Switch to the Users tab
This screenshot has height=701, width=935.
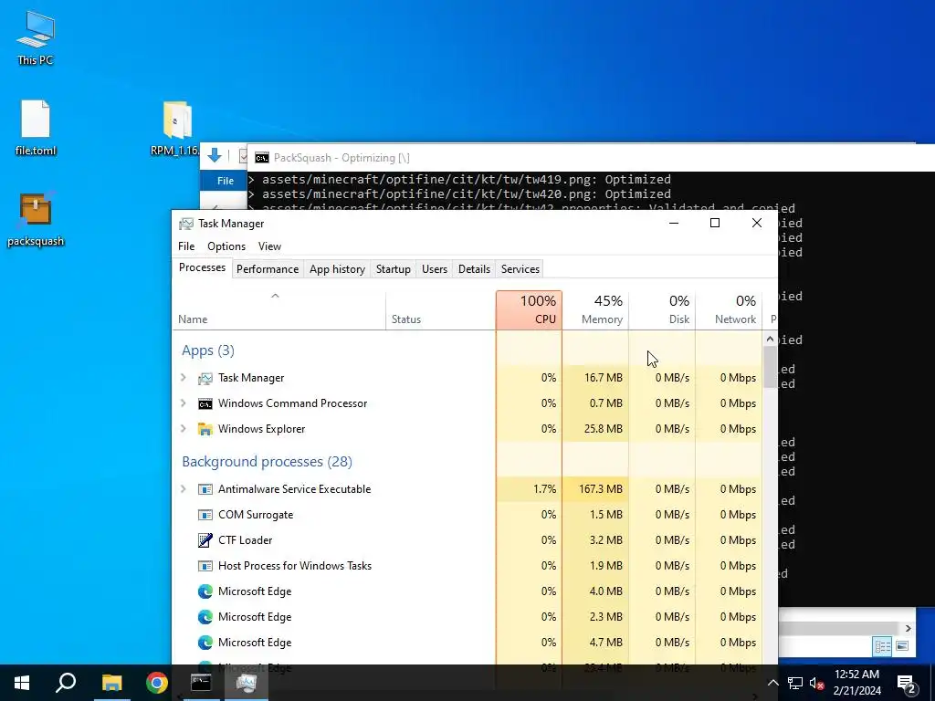434,269
